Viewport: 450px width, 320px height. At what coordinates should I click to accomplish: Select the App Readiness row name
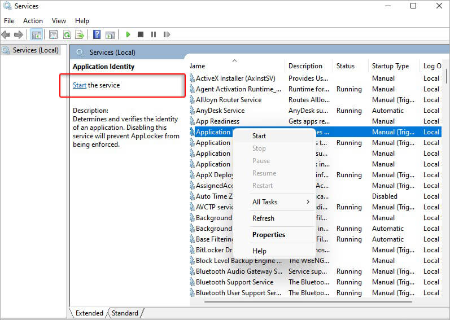[x=217, y=121]
